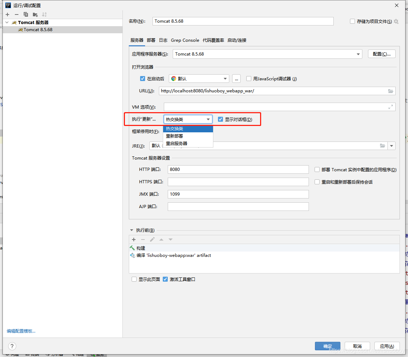Remove selected configuration with minus icon
Image resolution: width=408 pixels, height=357 pixels.
tap(17, 15)
